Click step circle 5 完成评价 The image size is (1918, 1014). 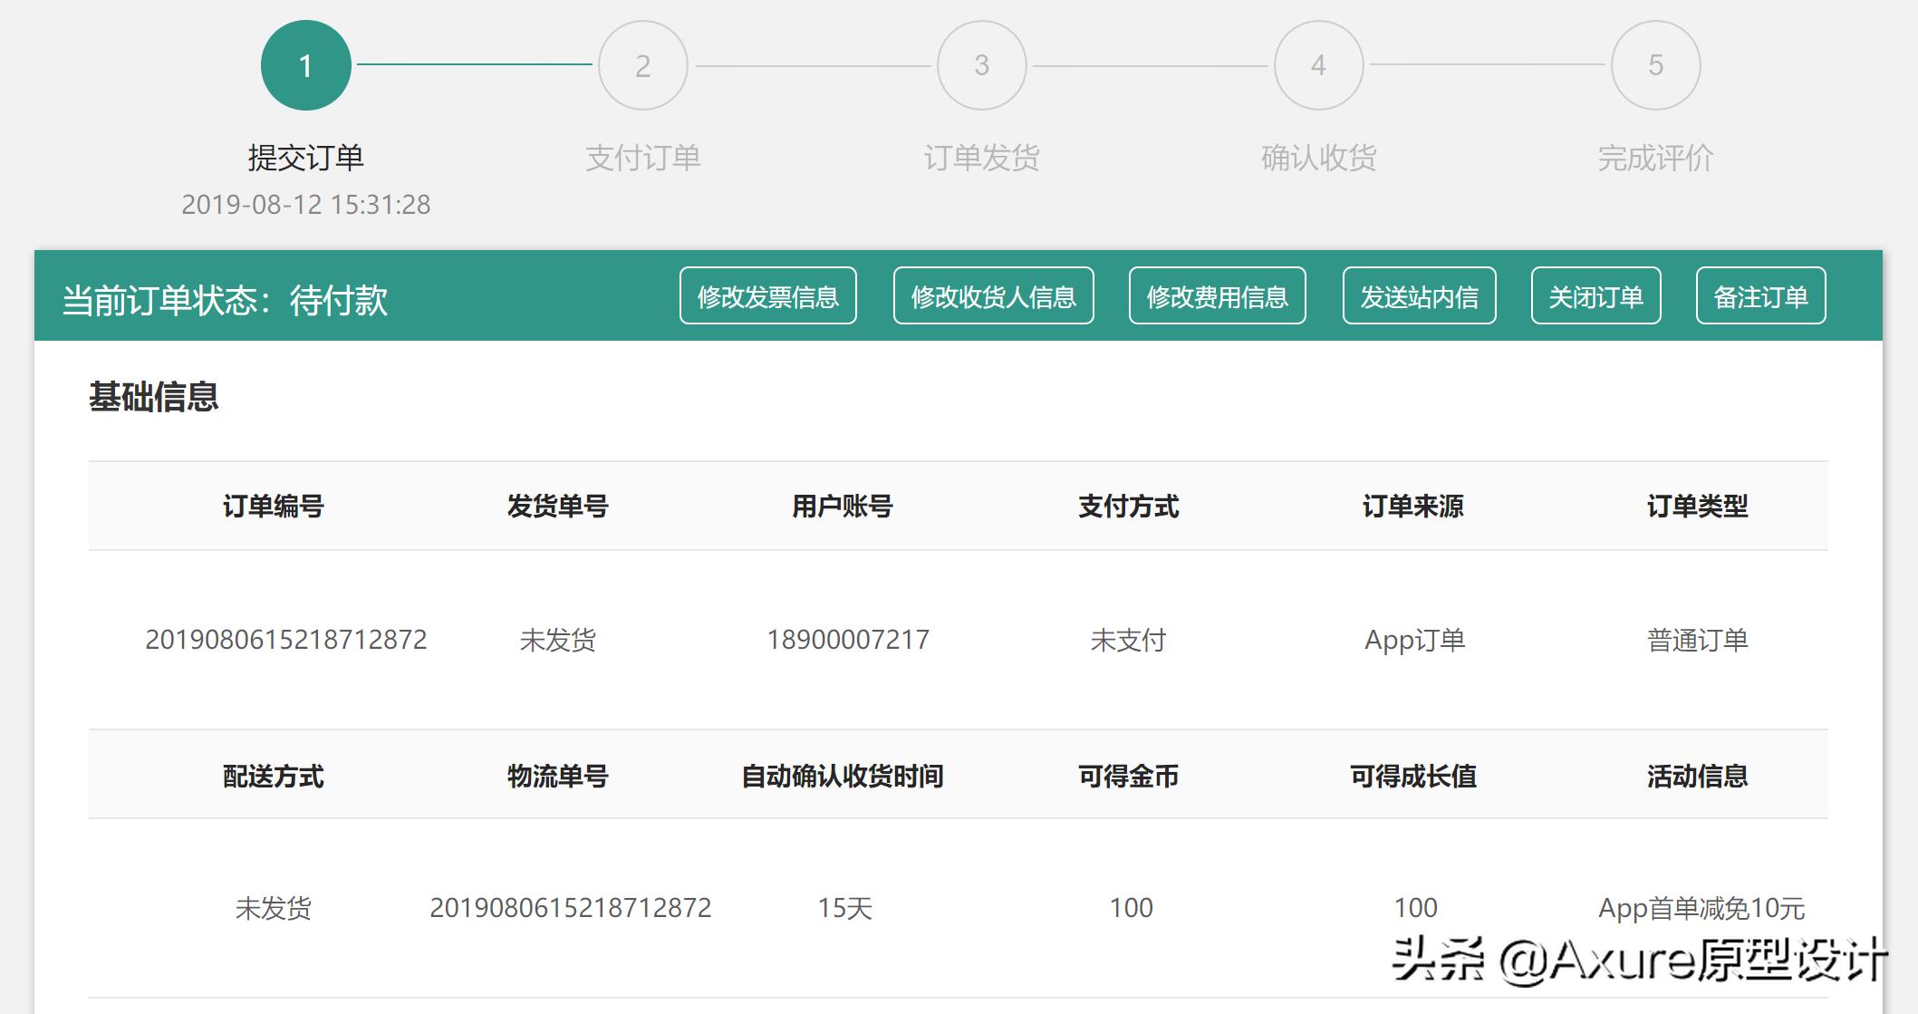[1655, 64]
